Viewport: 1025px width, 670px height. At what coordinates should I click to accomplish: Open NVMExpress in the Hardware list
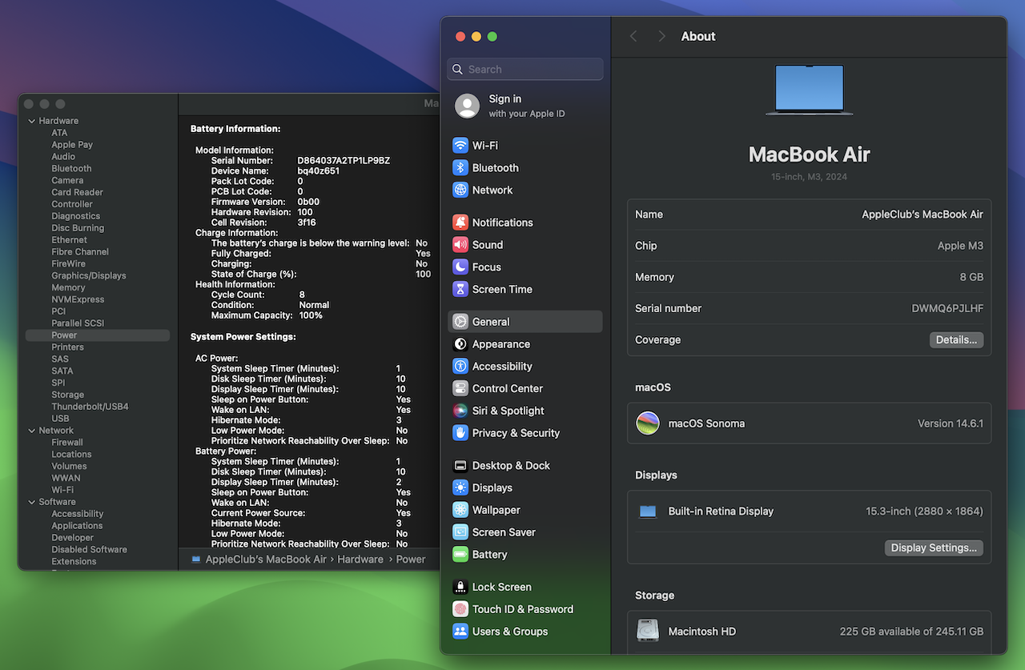pyautogui.click(x=78, y=299)
